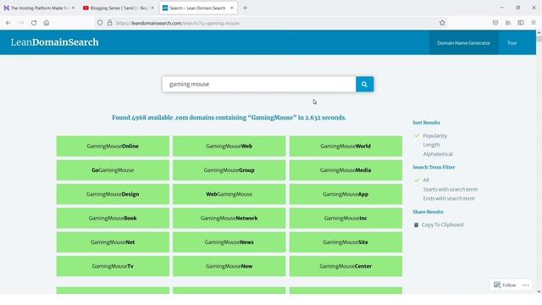Close the Blogging Series tab
The height and width of the screenshot is (305, 542).
[152, 8]
